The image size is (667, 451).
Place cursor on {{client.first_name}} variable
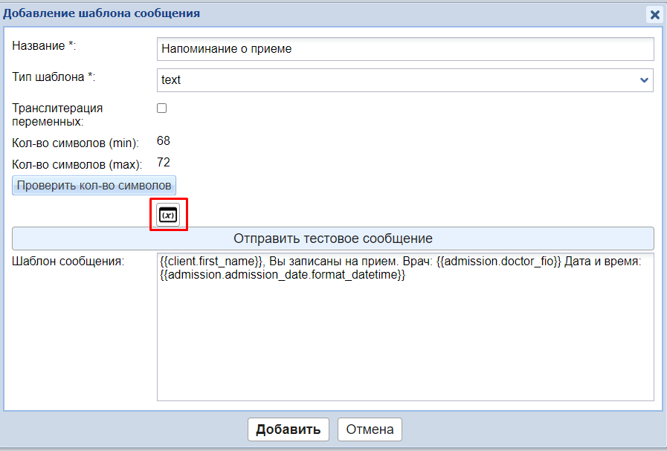tap(211, 262)
